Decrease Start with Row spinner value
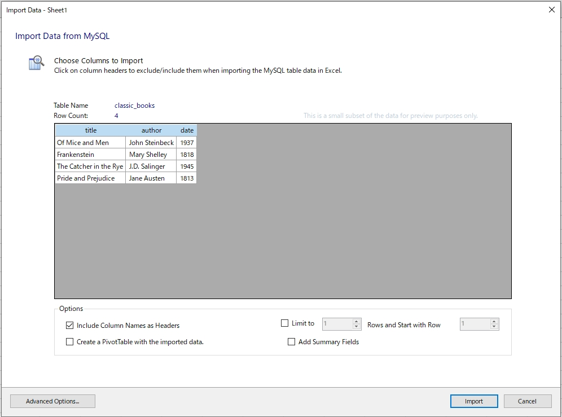This screenshot has width=562, height=417. [x=494, y=327]
